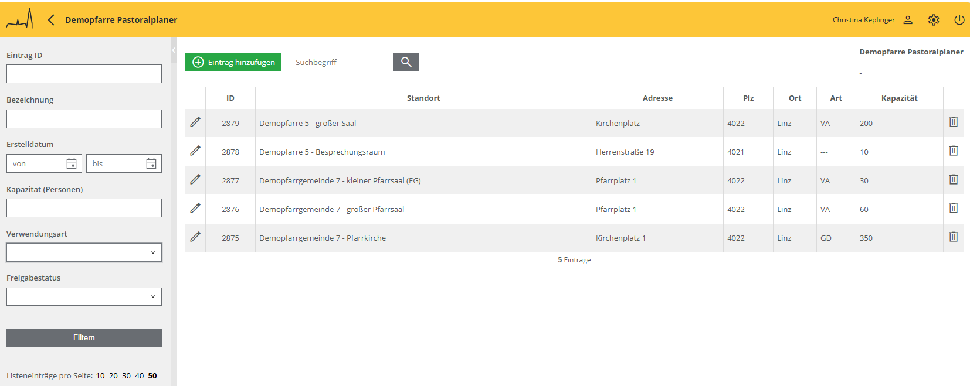Viewport: 970px width, 386px height.
Task: Sort by the ID column header
Action: click(230, 98)
